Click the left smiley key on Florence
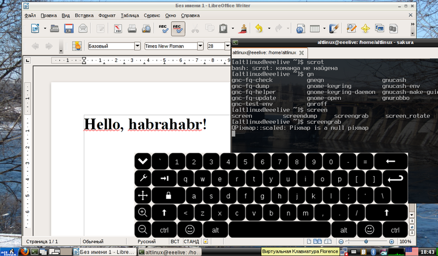Viewport: 438px width, 256px height. (x=189, y=230)
